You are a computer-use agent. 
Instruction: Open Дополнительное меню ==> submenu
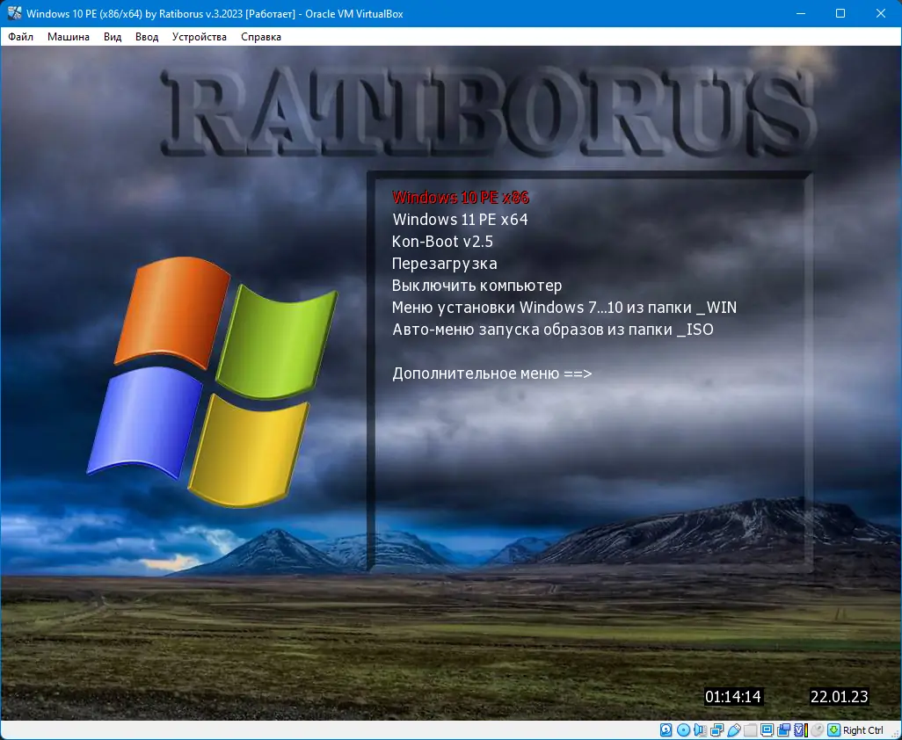491,374
